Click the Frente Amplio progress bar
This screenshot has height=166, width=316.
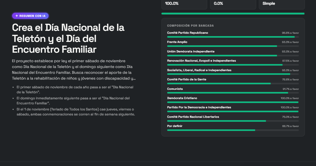point(233,46)
